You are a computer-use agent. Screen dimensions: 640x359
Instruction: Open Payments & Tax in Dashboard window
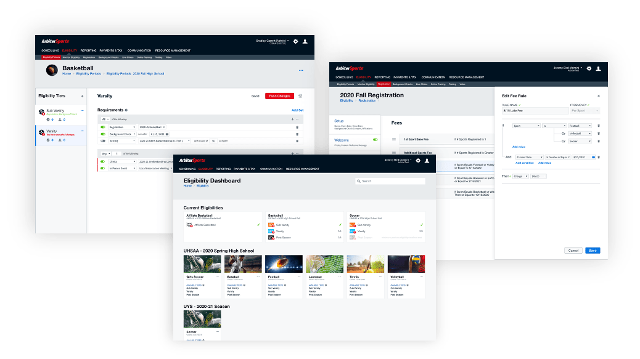(x=244, y=169)
